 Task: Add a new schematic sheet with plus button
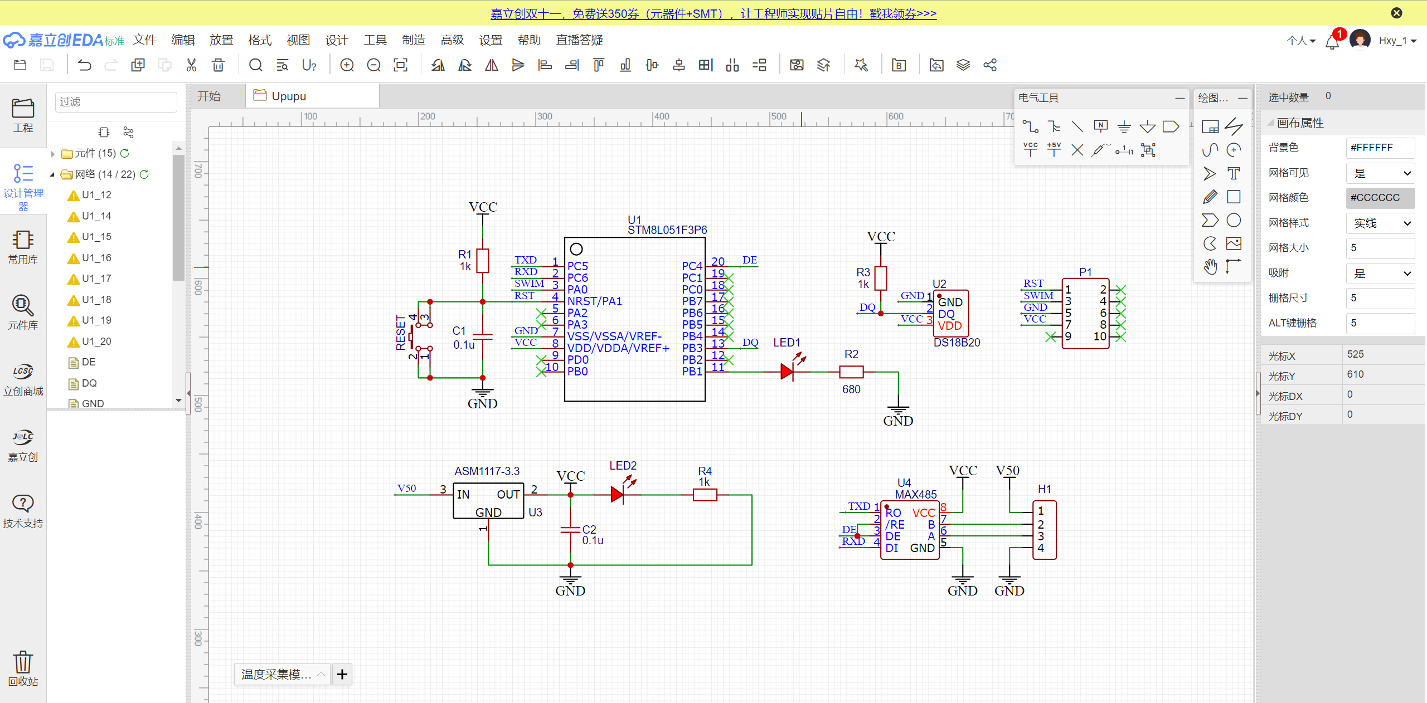[342, 675]
